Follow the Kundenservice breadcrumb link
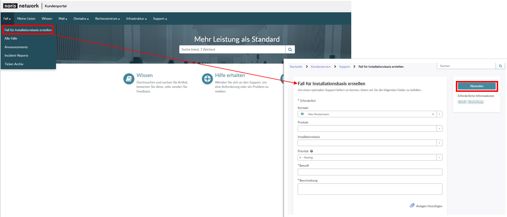The image size is (507, 217). click(321, 67)
